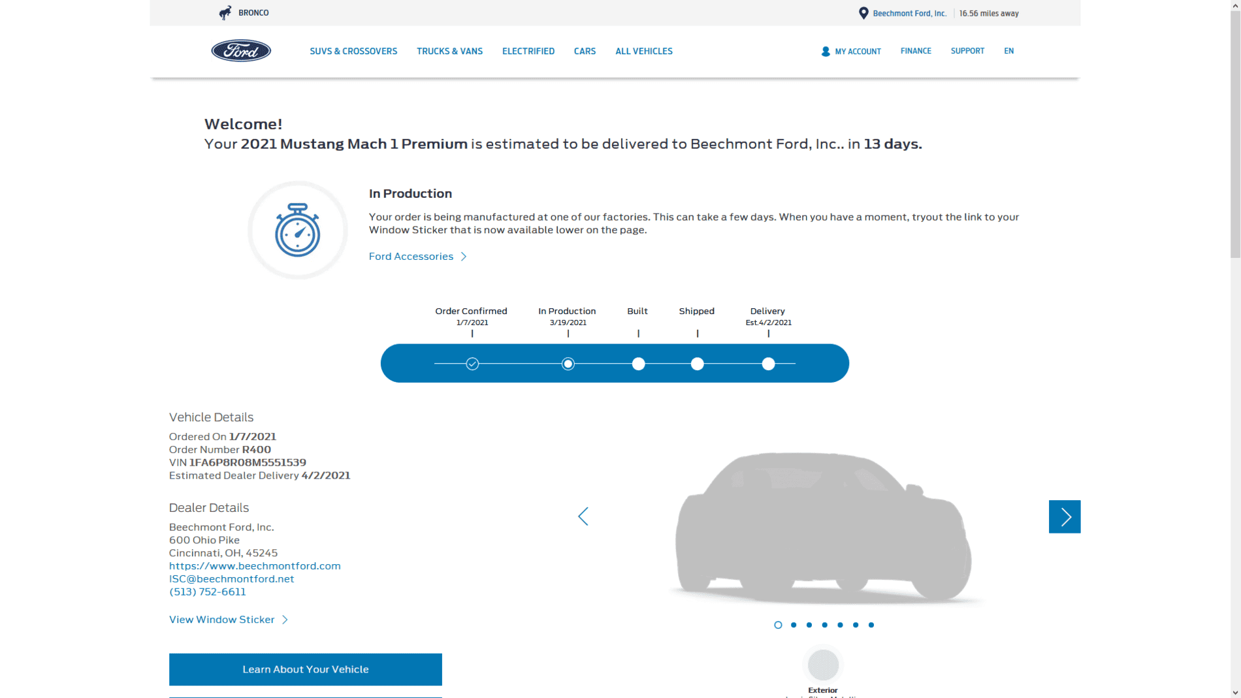The height and width of the screenshot is (698, 1241).
Task: Click the 16.56 miles away text
Action: (x=989, y=14)
